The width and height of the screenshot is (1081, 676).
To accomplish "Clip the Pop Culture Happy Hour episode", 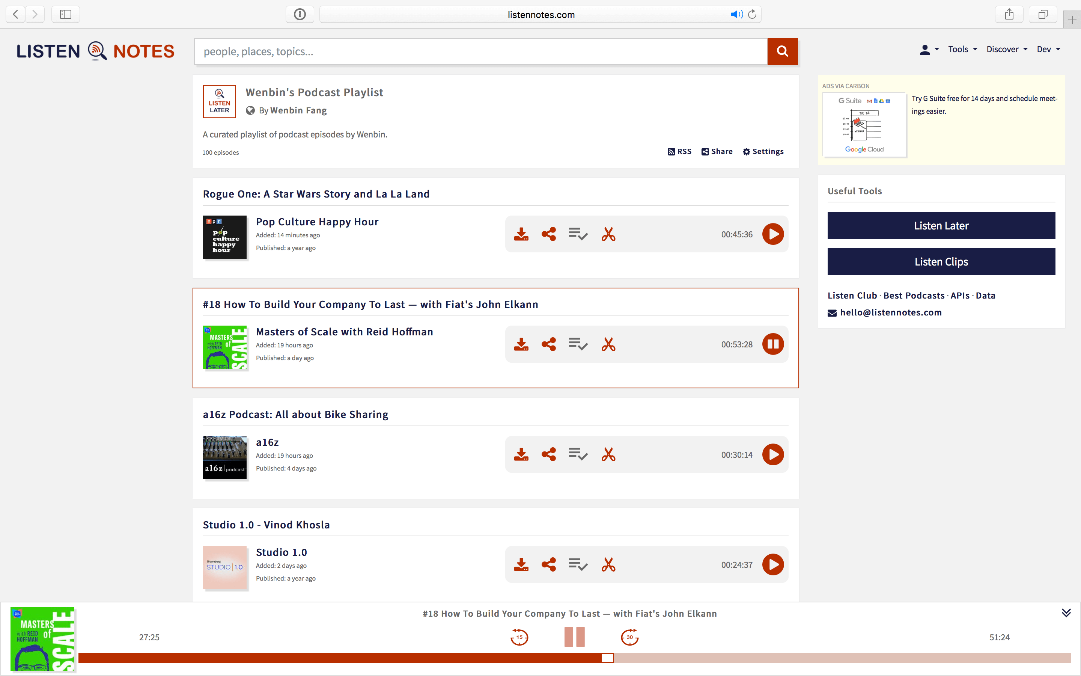I will [x=608, y=234].
